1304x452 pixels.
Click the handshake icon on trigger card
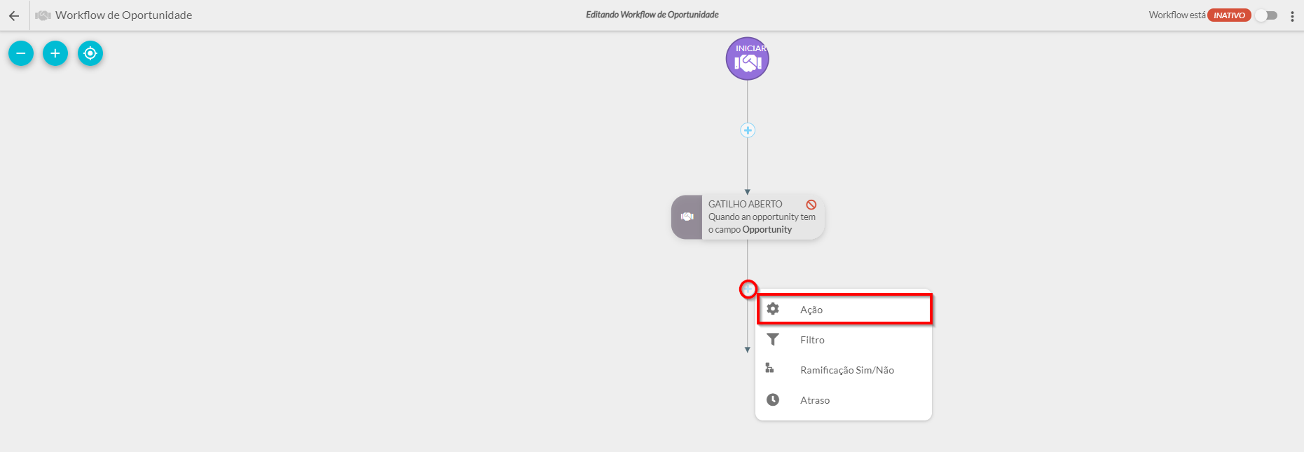point(687,217)
